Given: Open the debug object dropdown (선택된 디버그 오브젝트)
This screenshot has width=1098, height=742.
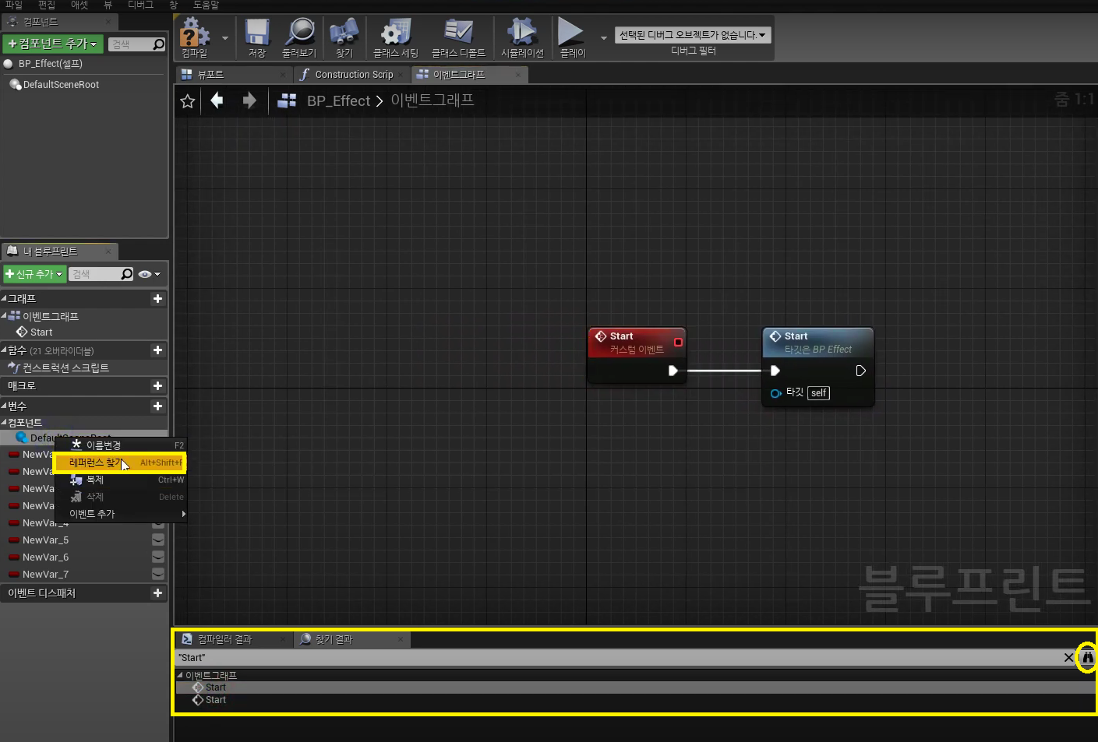Looking at the screenshot, I should 692,35.
